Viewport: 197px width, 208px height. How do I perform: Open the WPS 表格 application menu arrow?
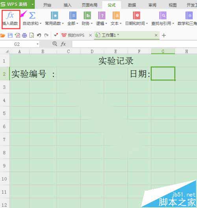pos(32,4)
